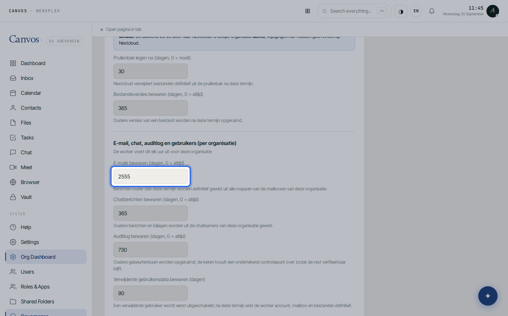This screenshot has width=508, height=316.
Task: Click the Shared Folders folder icon
Action: [13, 302]
